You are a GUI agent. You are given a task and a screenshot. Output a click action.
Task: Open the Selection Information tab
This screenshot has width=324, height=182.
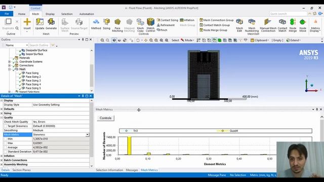[109, 170]
